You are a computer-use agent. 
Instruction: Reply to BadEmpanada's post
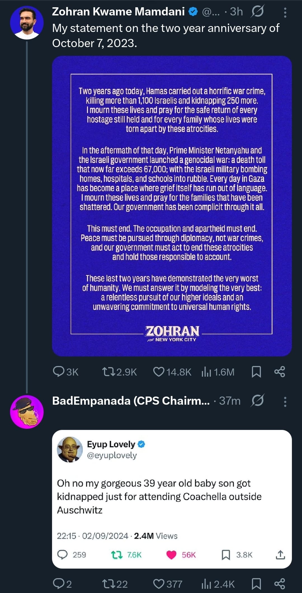coord(59,584)
